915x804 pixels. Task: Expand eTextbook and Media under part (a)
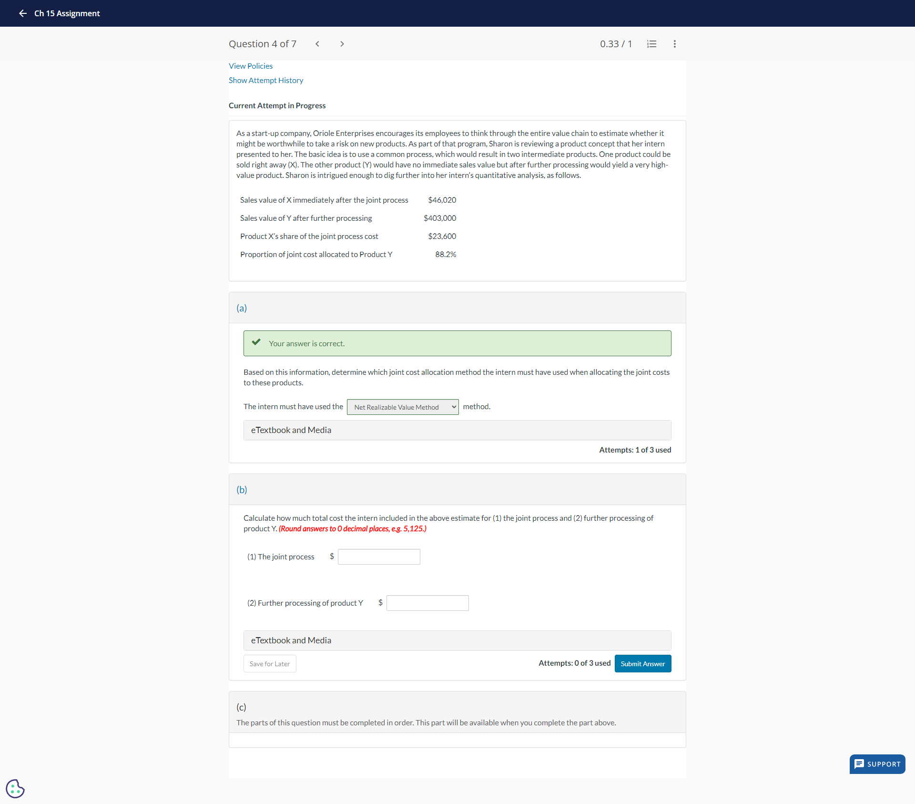(x=291, y=430)
